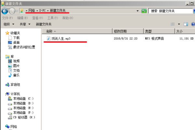This screenshot has width=195, height=130.
Task: Toggle the preview pane icon
Action: click(186, 24)
